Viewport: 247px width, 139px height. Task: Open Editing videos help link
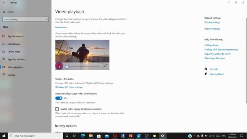[x=211, y=45]
